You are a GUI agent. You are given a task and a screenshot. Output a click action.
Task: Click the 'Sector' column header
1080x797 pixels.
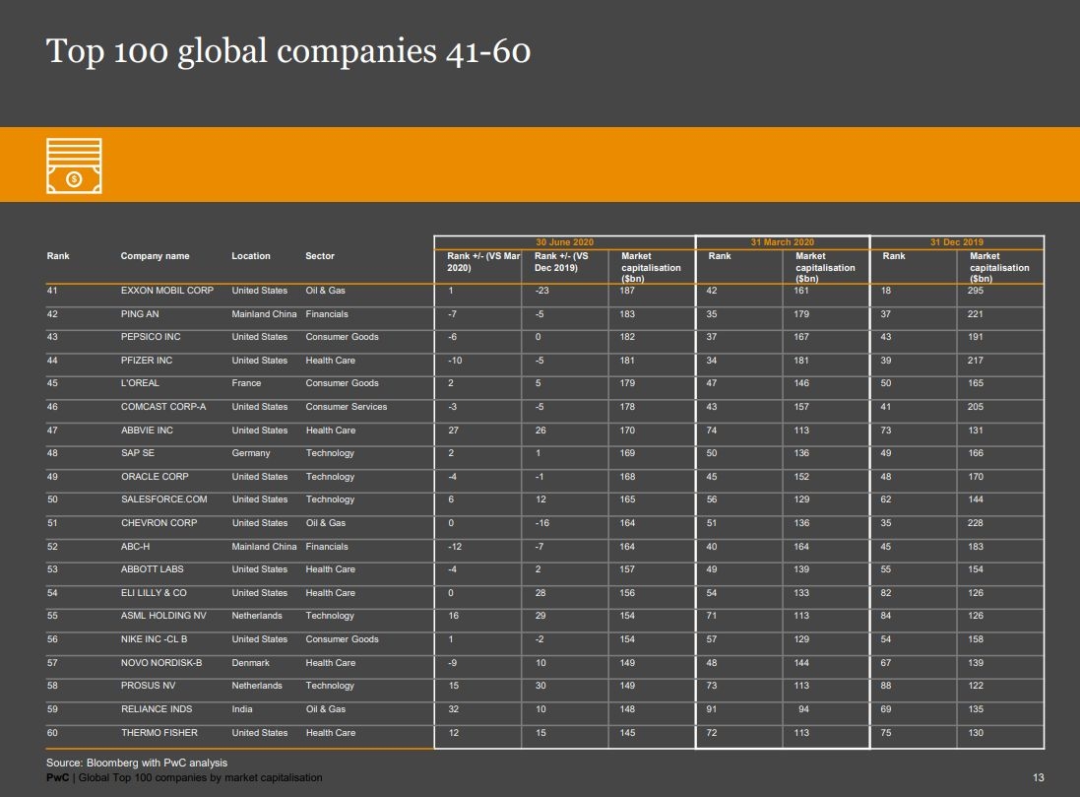tap(320, 256)
